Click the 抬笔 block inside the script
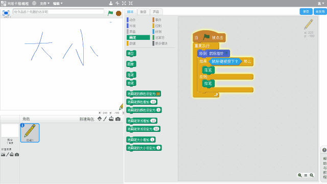 [x=208, y=83]
